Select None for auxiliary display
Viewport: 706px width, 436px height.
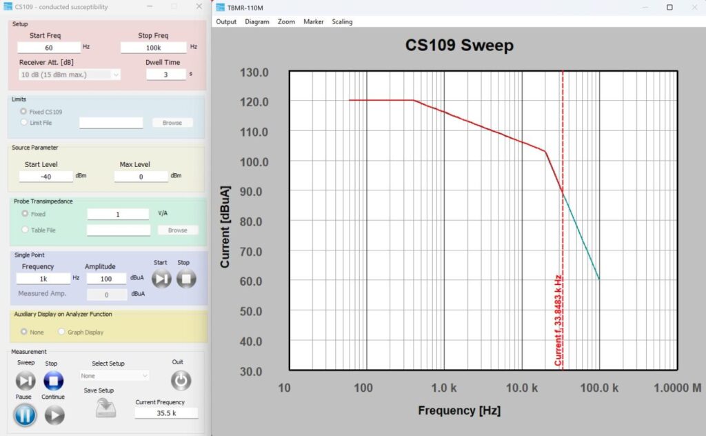click(23, 332)
